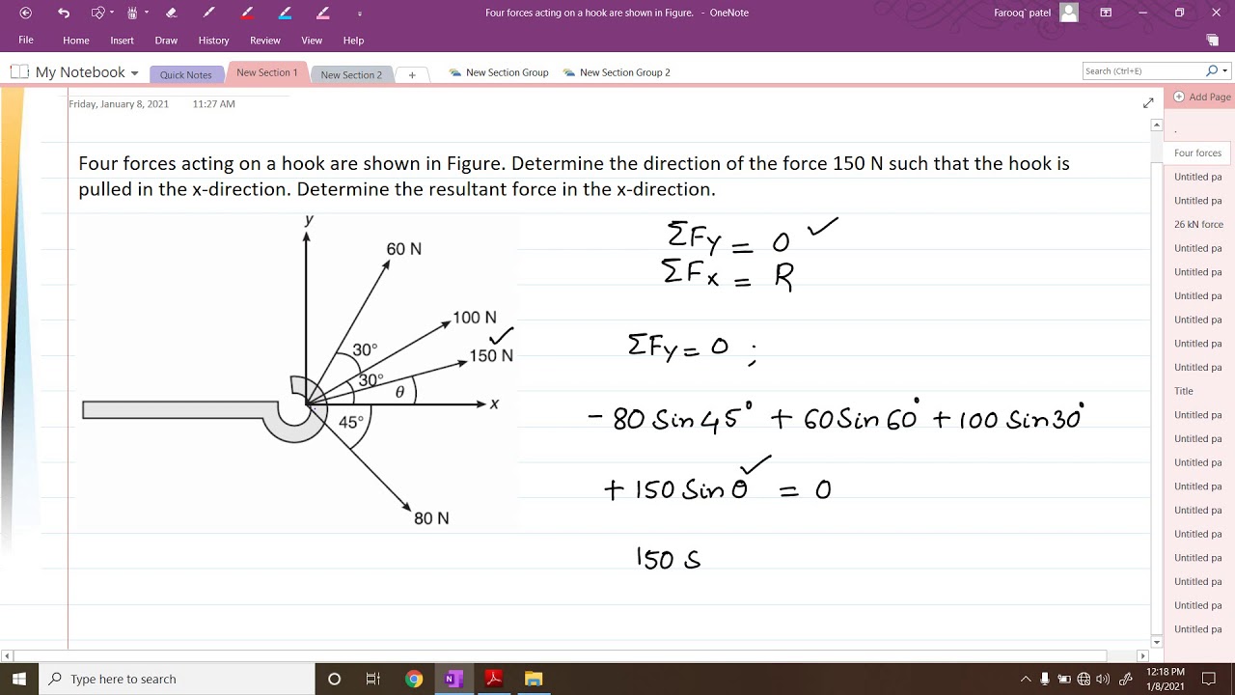Open the History ribbon tab

214,41
